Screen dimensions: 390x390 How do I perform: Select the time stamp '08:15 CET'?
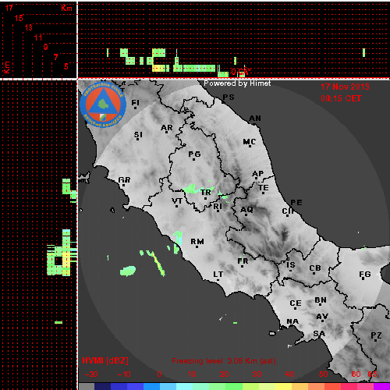[x=341, y=98]
